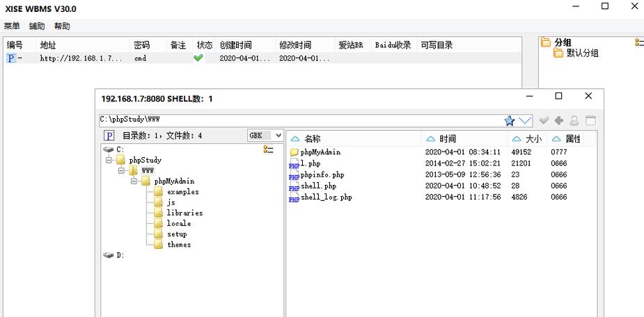The image size is (644, 317).
Task: Collapse the phpMyAdmin tree node
Action: pyautogui.click(x=134, y=181)
